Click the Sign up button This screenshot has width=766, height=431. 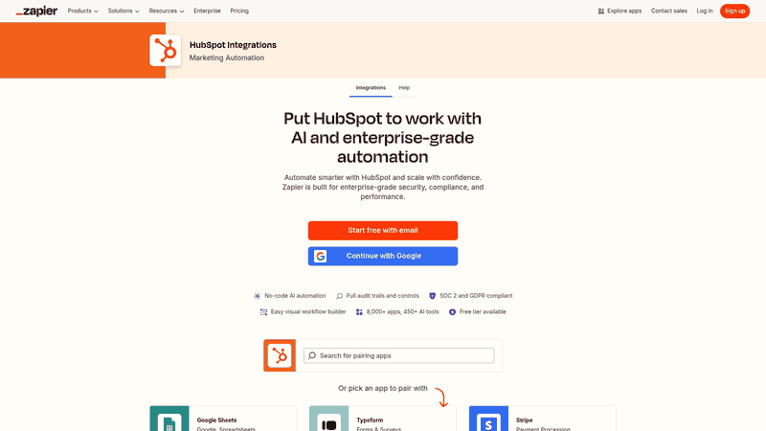734,11
